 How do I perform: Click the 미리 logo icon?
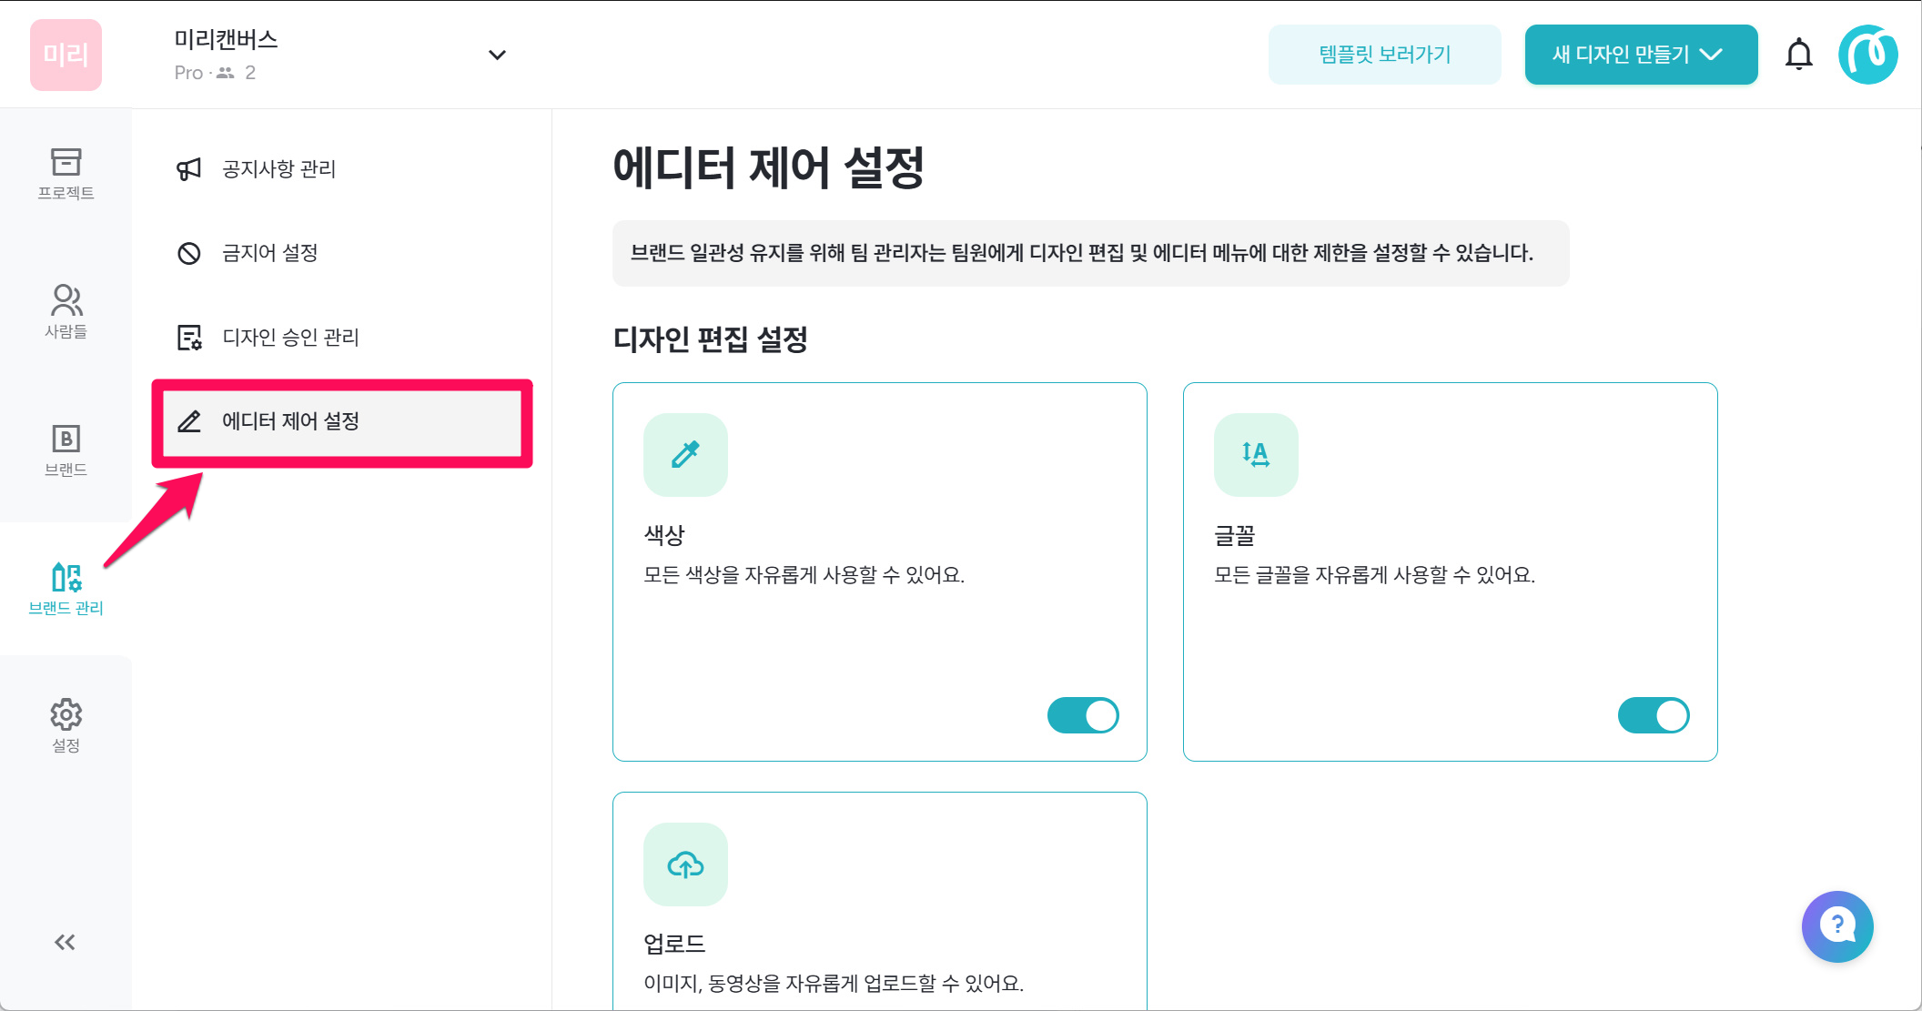pos(66,55)
